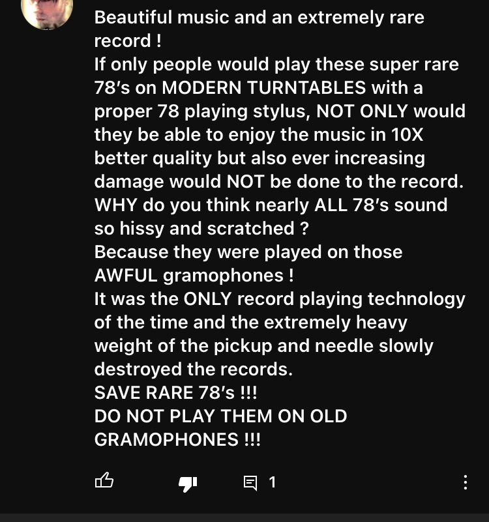
Task: Tap the line 'Because they were played on those'
Action: pyautogui.click(x=248, y=252)
